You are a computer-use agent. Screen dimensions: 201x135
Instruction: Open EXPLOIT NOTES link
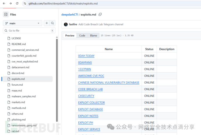88,116
